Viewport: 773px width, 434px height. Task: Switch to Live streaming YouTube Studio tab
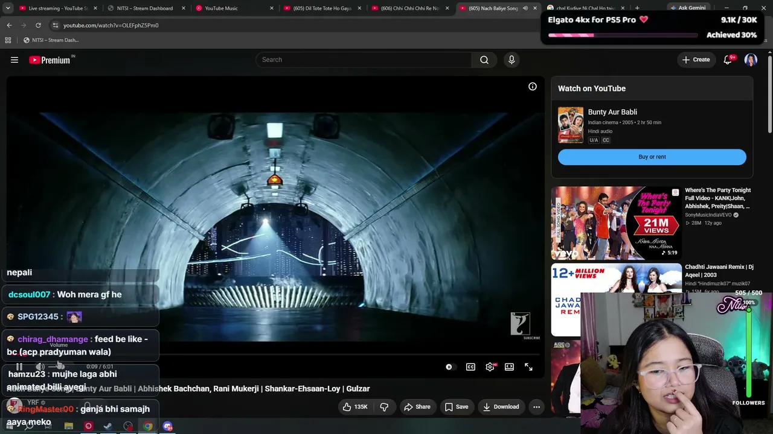click(x=58, y=8)
